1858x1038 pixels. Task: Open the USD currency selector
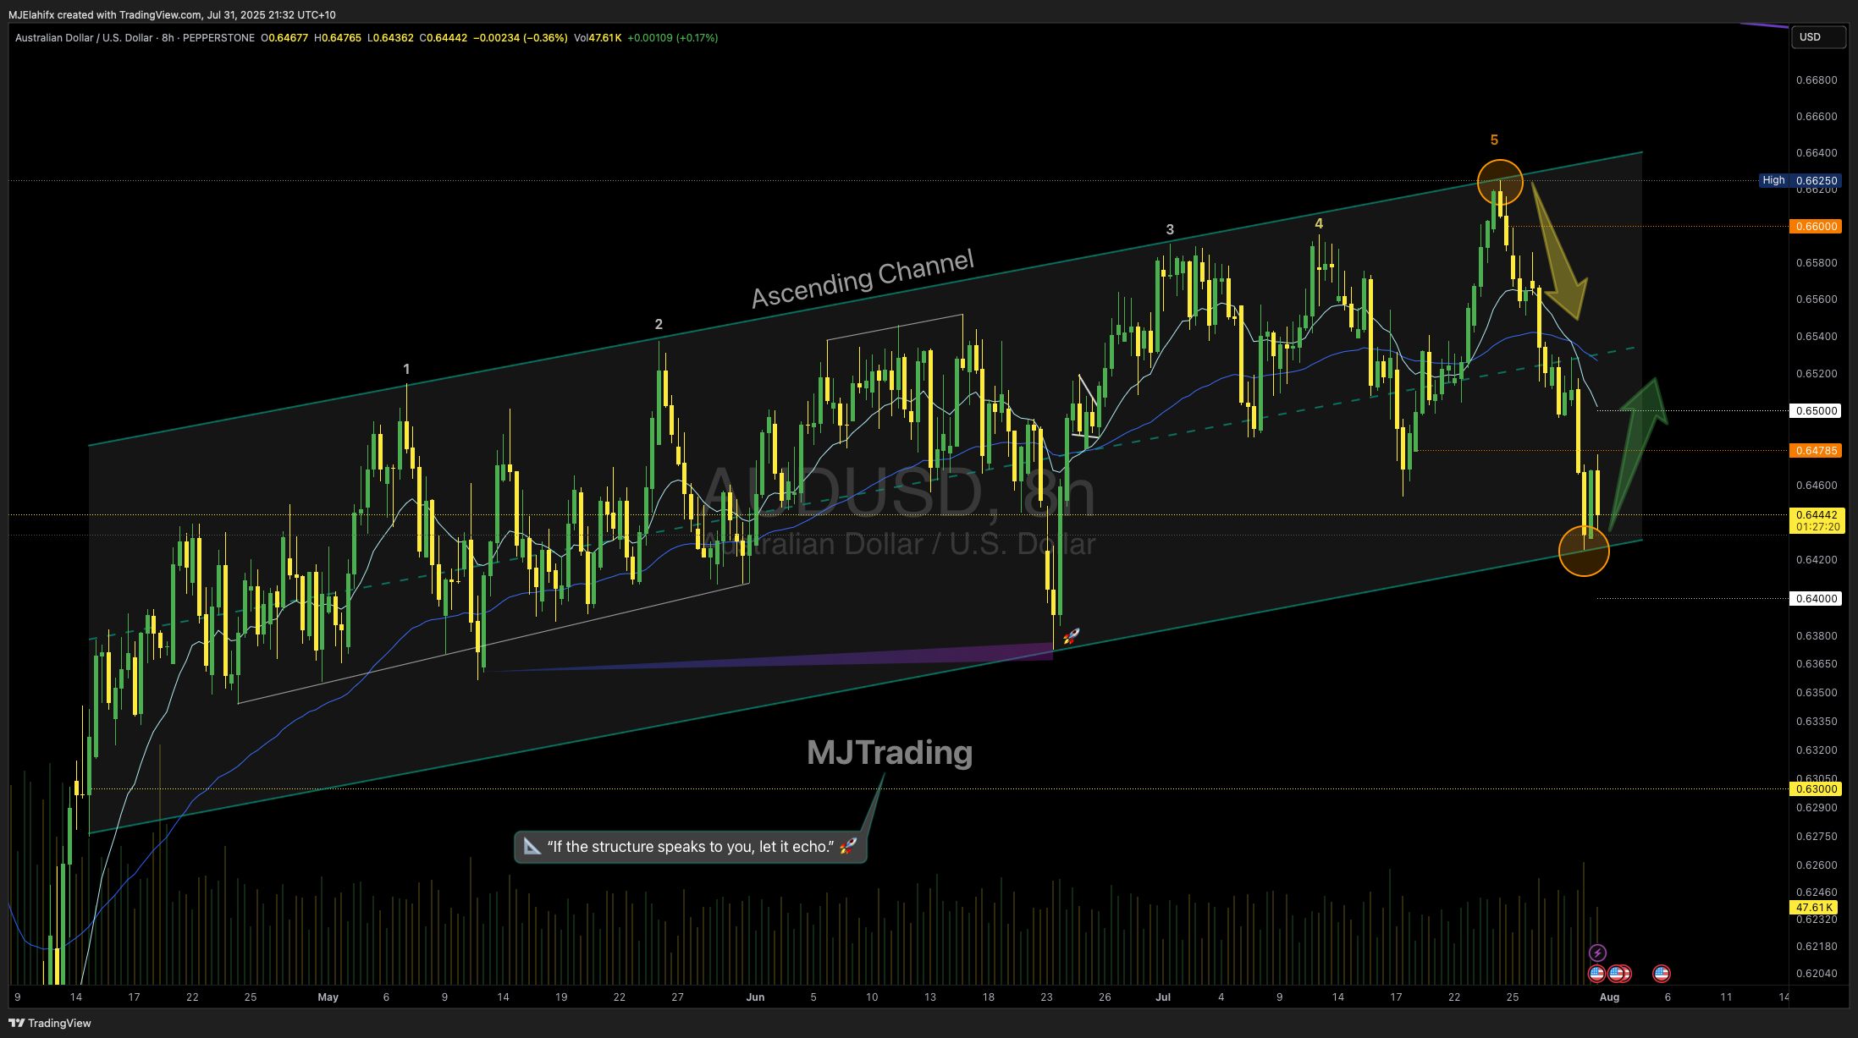coord(1817,37)
